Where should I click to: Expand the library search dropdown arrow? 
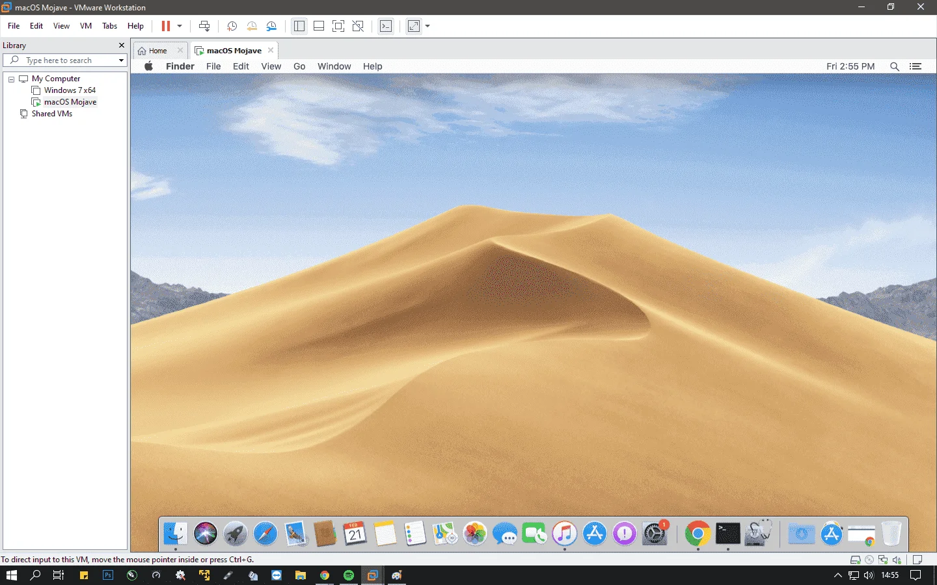tap(121, 60)
